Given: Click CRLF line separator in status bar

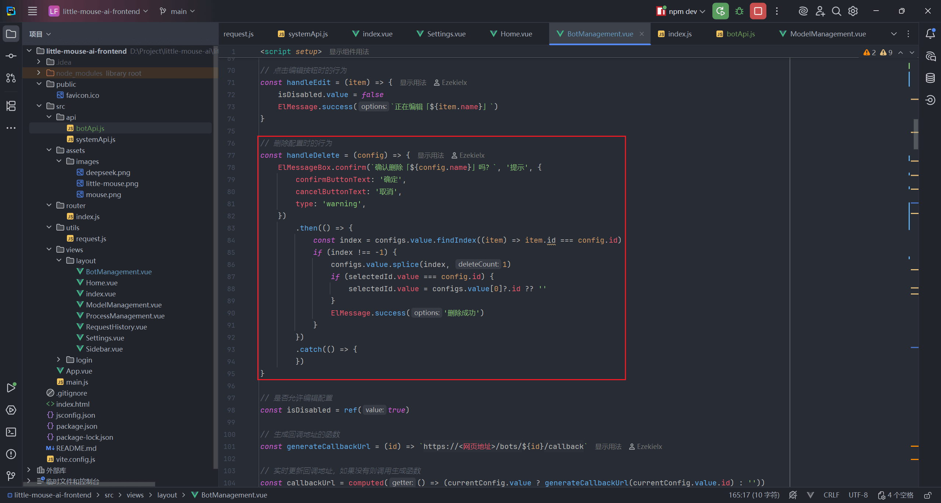Looking at the screenshot, I should (x=831, y=495).
